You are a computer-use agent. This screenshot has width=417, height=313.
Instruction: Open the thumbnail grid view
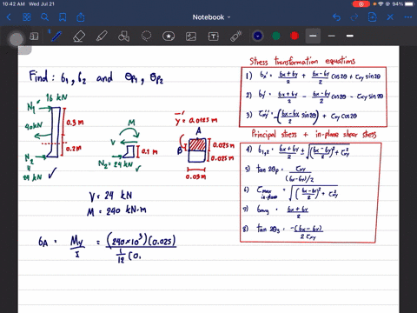click(27, 17)
